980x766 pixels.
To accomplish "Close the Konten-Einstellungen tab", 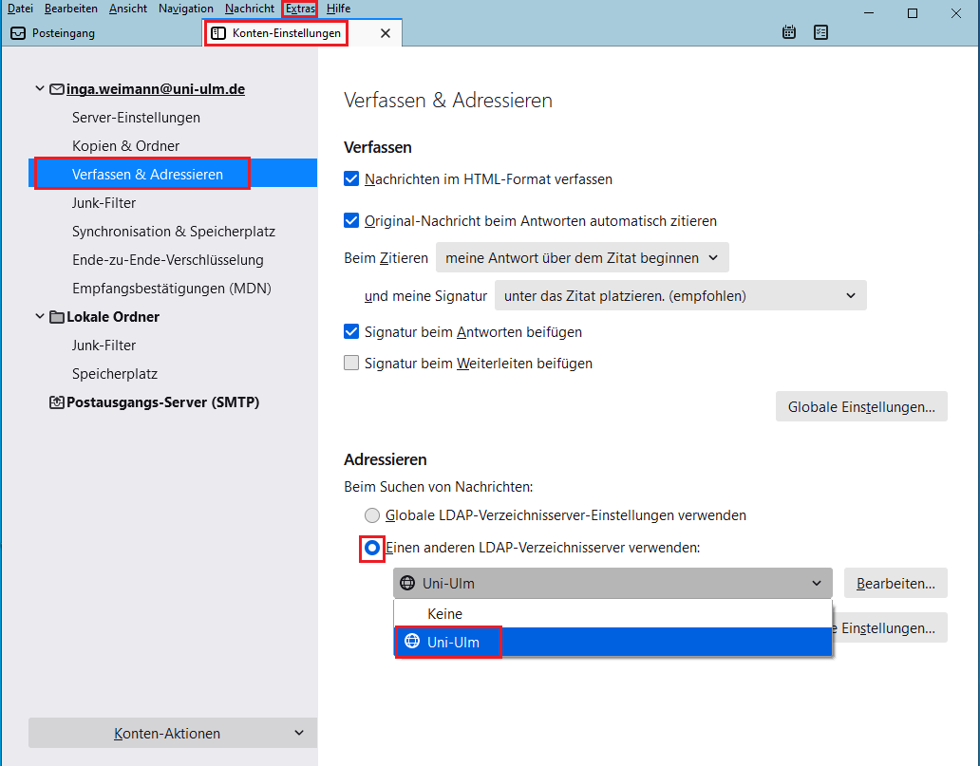I will (385, 33).
